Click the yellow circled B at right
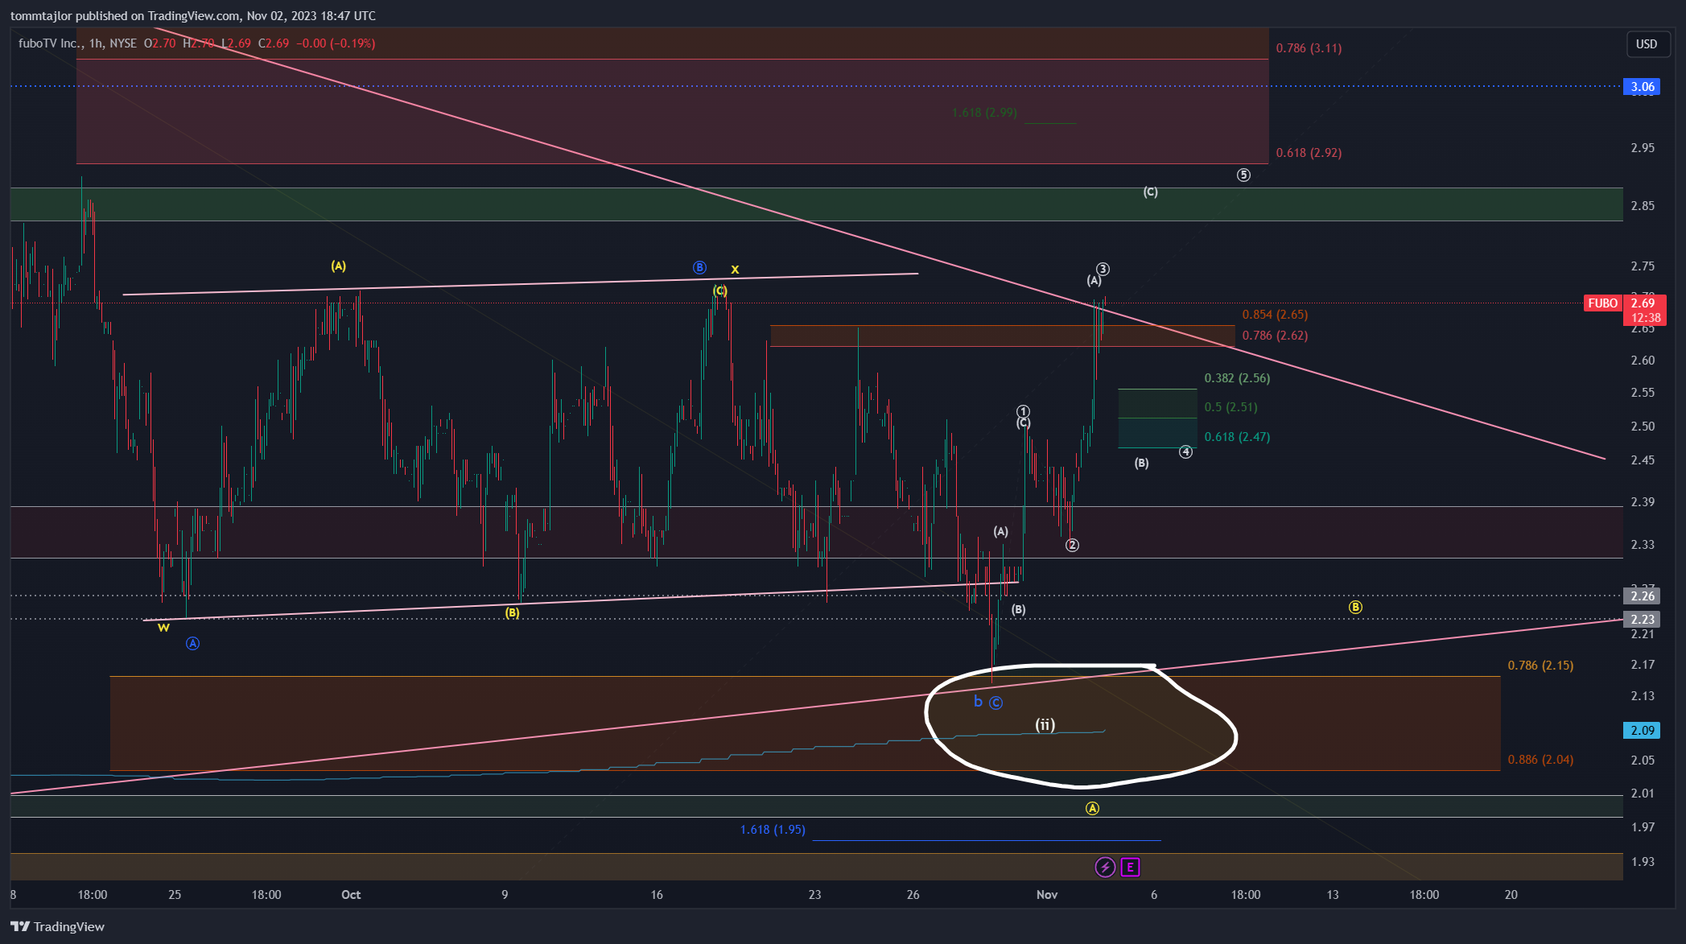The height and width of the screenshot is (944, 1686). point(1355,607)
